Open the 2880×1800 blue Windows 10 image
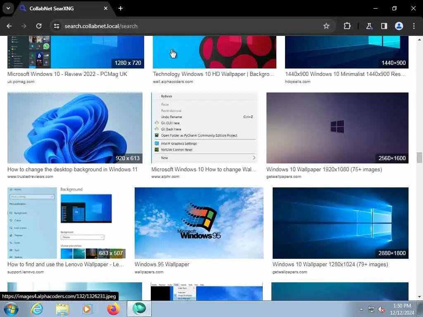Image resolution: width=423 pixels, height=317 pixels. 340,223
